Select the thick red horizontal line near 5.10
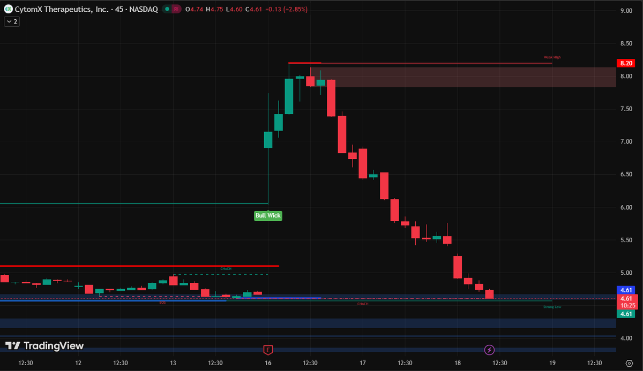 pos(139,266)
